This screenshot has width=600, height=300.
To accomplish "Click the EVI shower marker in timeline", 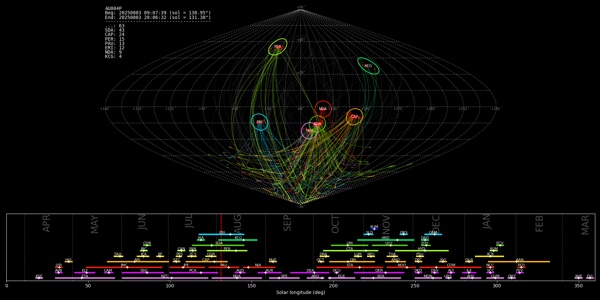I will tap(590, 278).
